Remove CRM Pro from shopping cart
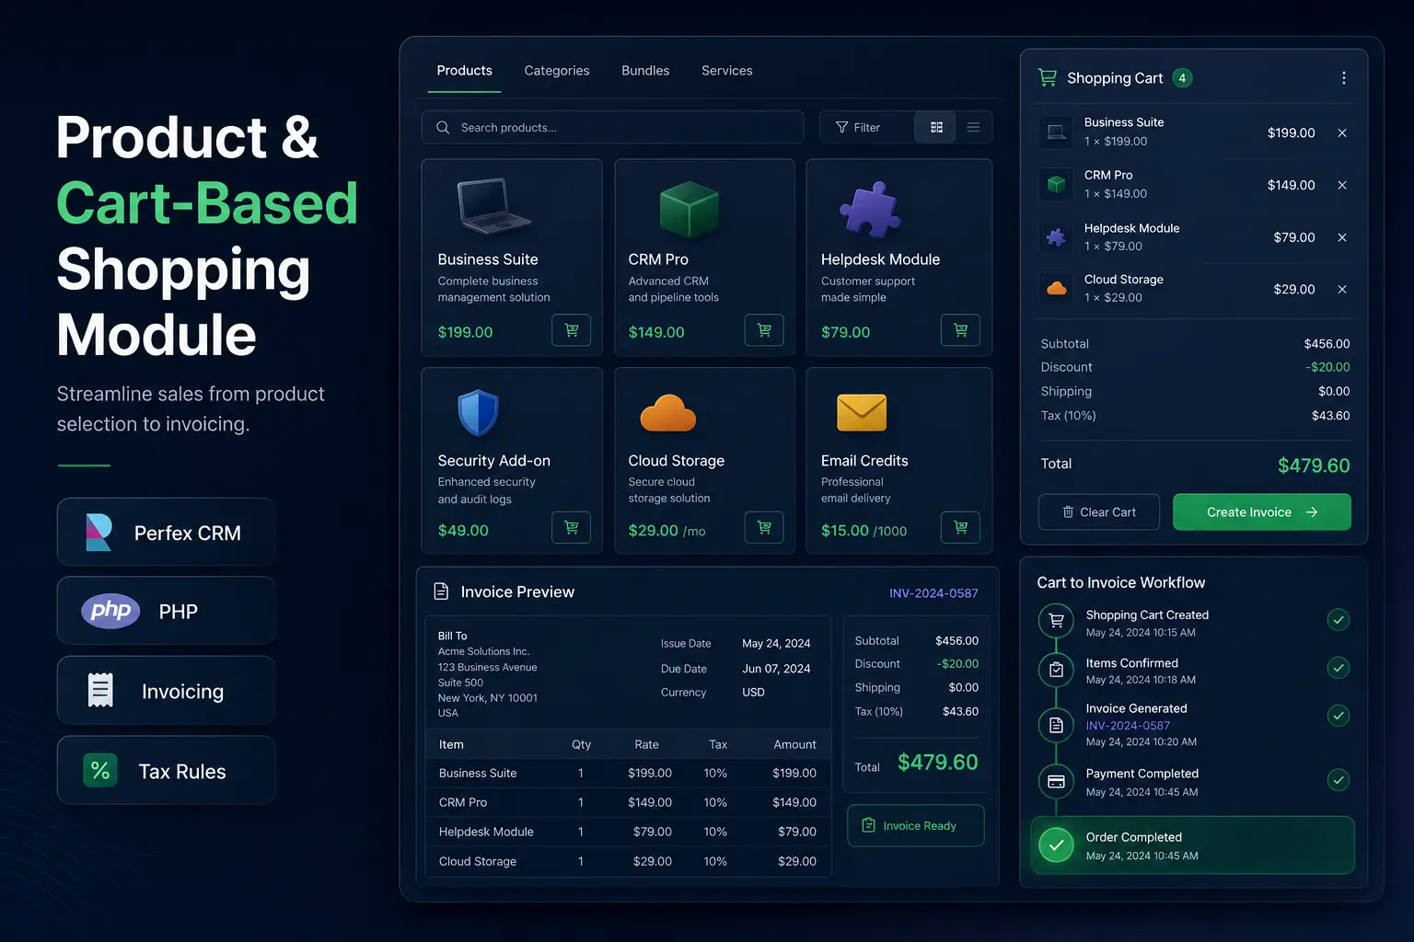This screenshot has width=1414, height=942. tap(1342, 186)
